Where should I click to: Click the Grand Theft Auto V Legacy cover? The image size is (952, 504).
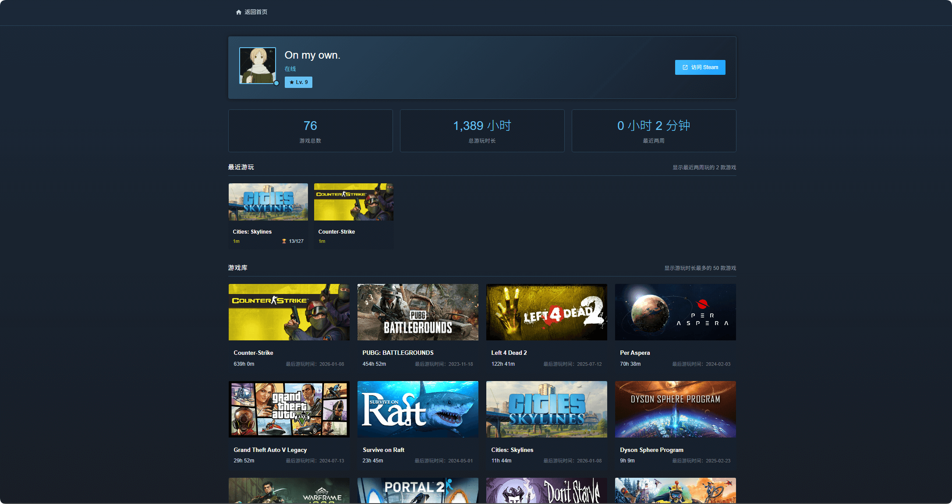(289, 409)
